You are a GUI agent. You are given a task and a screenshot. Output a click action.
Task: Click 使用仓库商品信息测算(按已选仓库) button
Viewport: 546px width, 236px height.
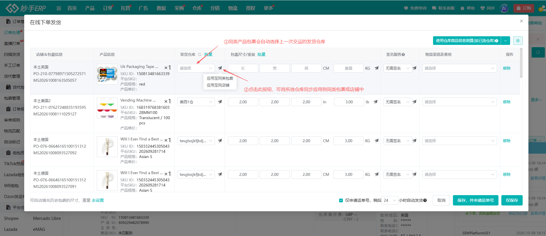467,41
